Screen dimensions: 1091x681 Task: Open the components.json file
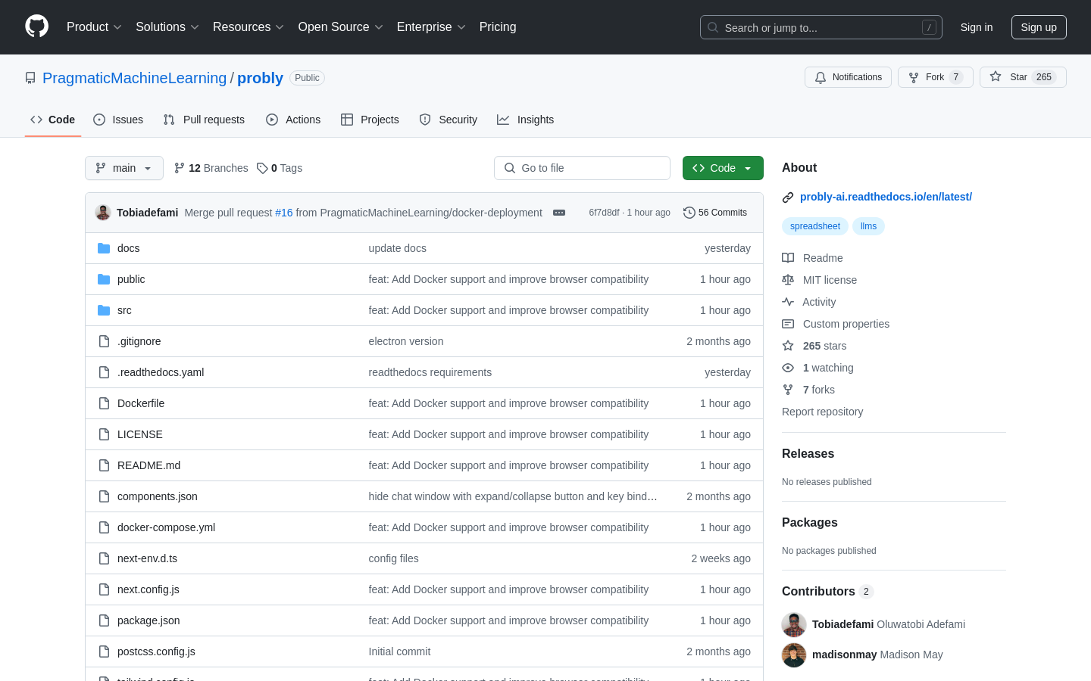pos(158,496)
